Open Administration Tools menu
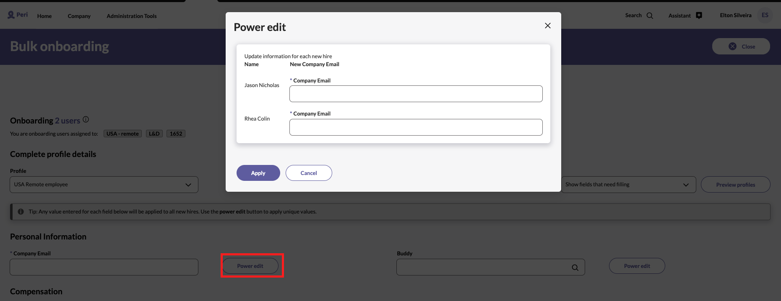The image size is (781, 301). (131, 16)
